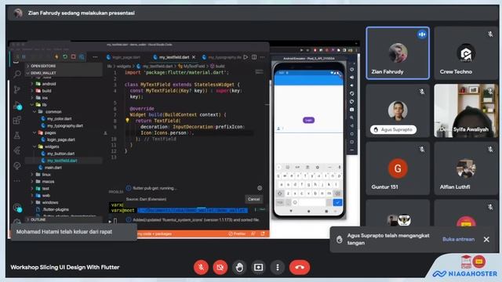Click debug toolbar pause button

pyautogui.click(x=24, y=57)
